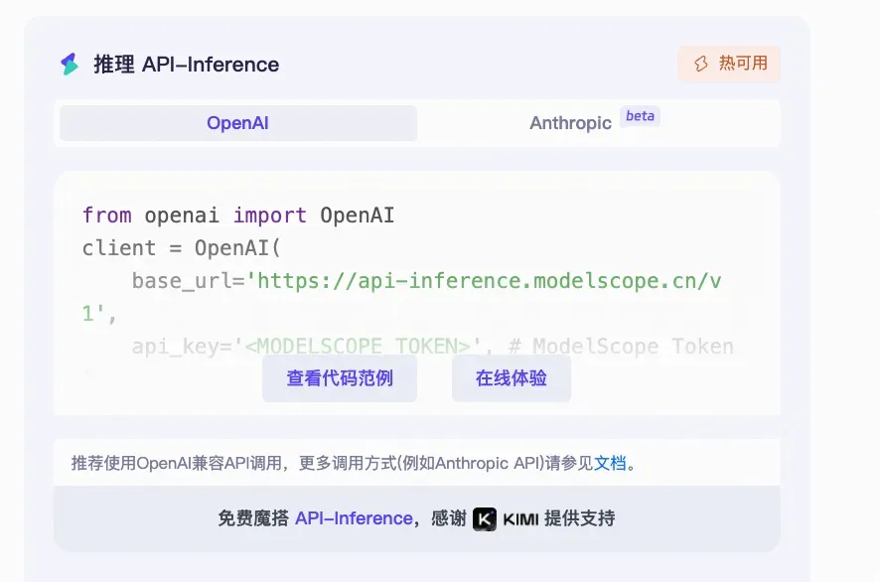Click the 推理 API-Inference heading text
880x582 pixels.
[187, 65]
